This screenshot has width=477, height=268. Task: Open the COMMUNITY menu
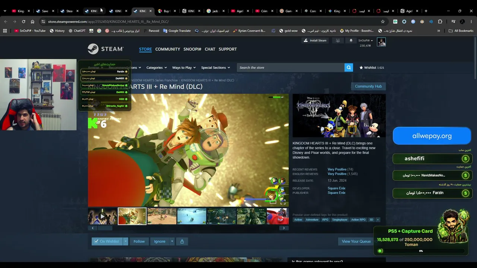click(168, 49)
